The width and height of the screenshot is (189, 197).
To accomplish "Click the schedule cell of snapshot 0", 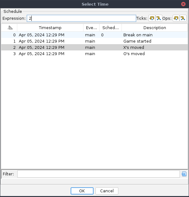I will [x=111, y=35].
